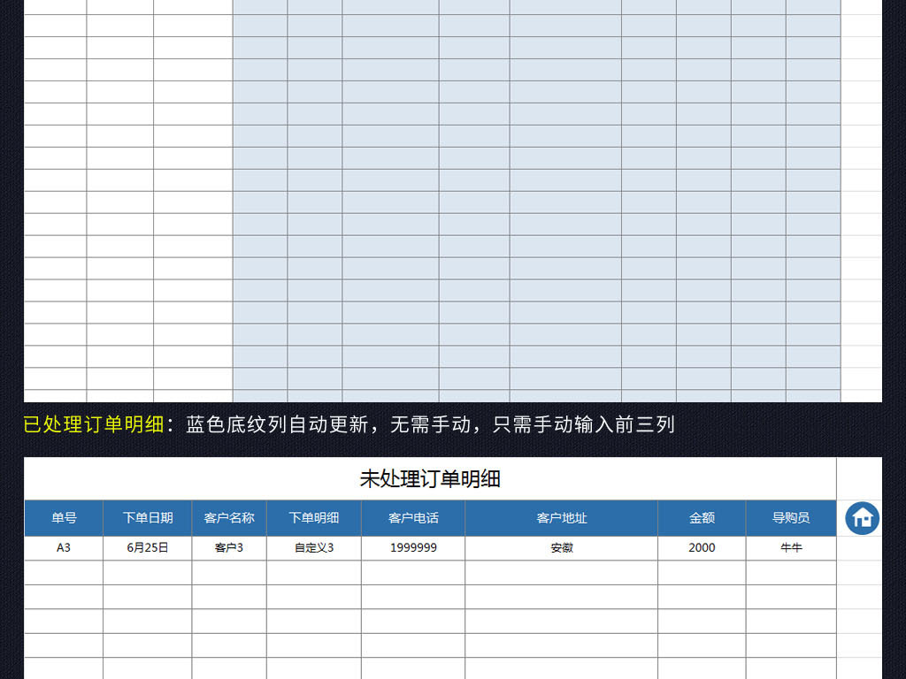Click the amount cell 2000
The width and height of the screenshot is (906, 679).
click(x=702, y=548)
